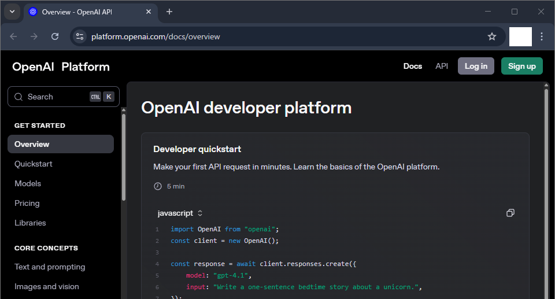Open the tab search dropdown arrow
This screenshot has width=555, height=299.
click(x=12, y=12)
